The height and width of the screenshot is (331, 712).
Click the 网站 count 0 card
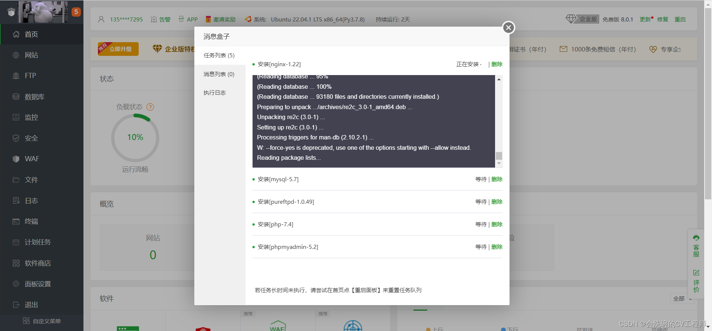(153, 247)
